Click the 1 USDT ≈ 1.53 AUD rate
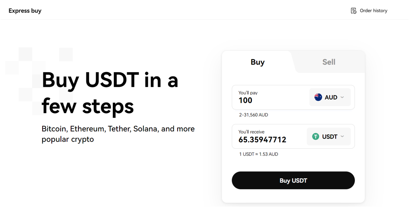The image size is (409, 207). coord(259,154)
